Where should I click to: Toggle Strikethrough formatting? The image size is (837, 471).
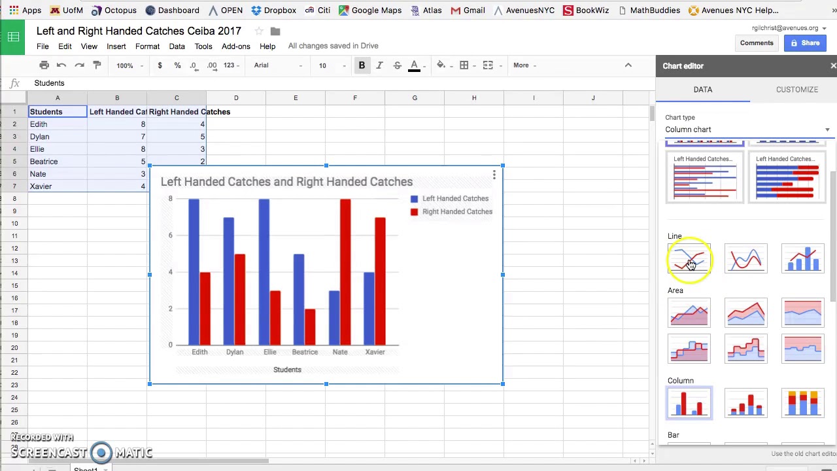click(x=397, y=65)
